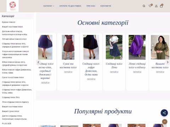Click ПЕРЕЙТИ under Спідниці плісе весна-літо card

(45, 83)
